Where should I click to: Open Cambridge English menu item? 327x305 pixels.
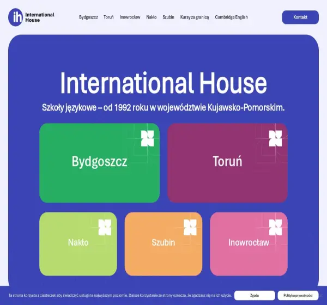[231, 17]
